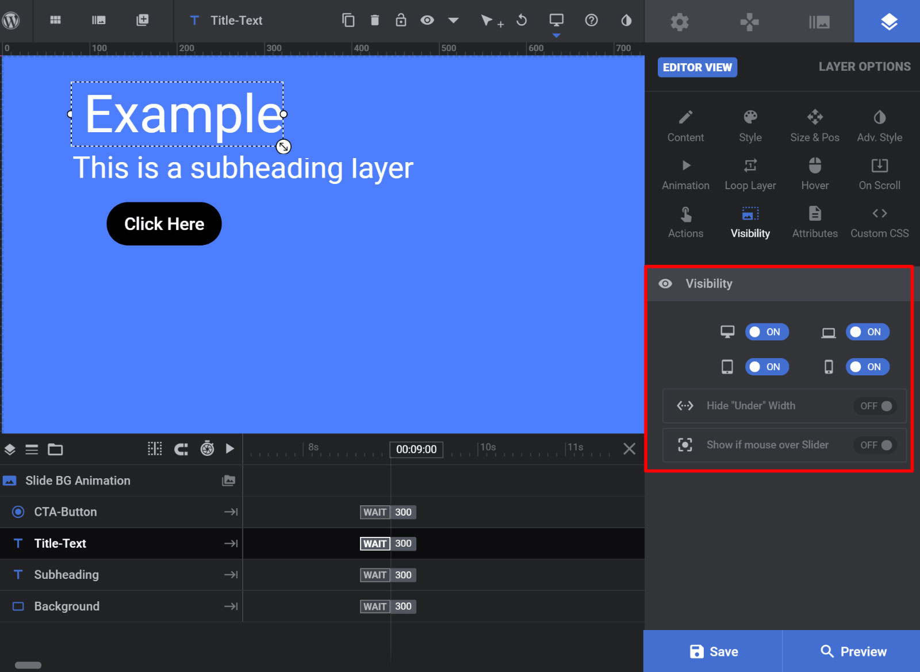
Task: Click the timeline list lines icon
Action: (32, 450)
